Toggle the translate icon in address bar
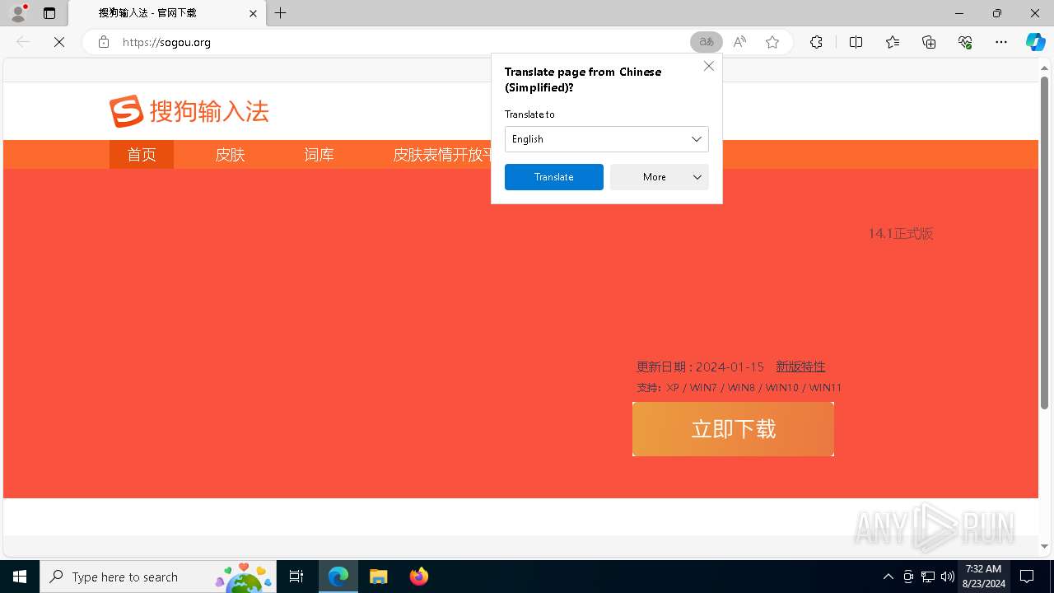Viewport: 1054px width, 593px height. click(707, 42)
